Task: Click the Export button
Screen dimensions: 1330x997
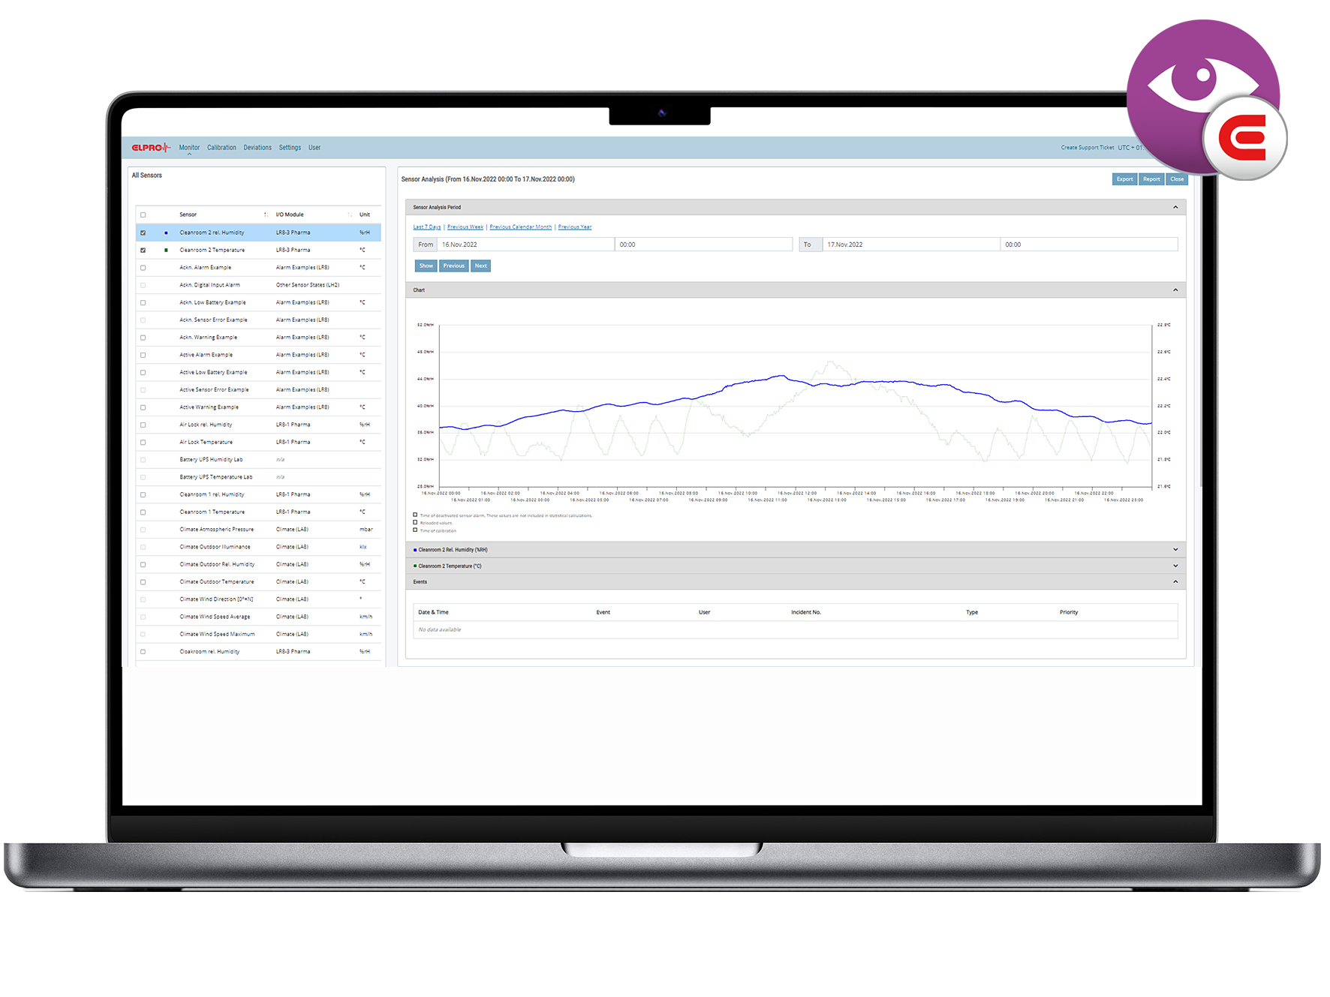Action: (x=1124, y=179)
